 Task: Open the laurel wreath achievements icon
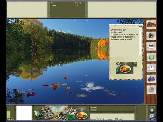tap(151, 57)
